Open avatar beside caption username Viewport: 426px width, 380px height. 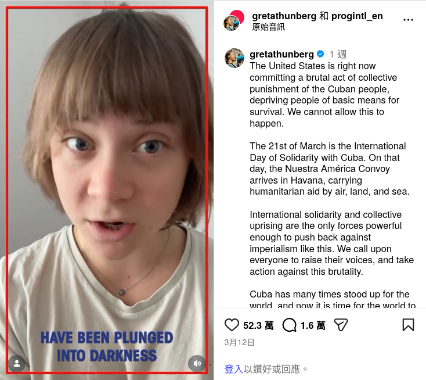[x=234, y=58]
